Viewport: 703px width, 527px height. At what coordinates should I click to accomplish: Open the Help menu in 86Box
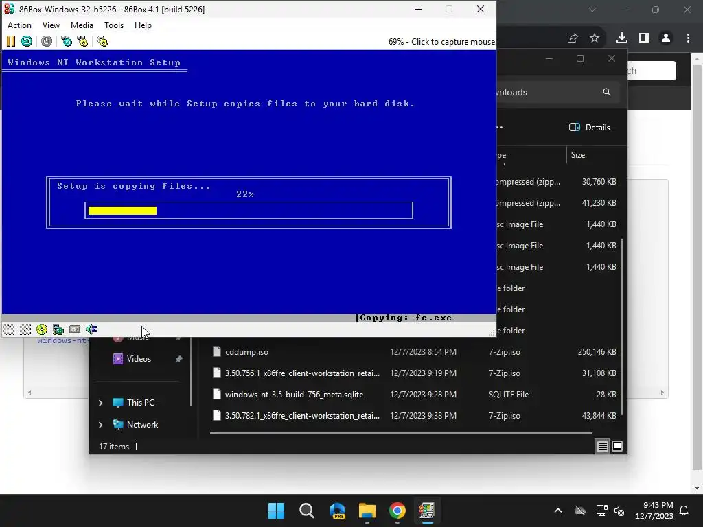(143, 25)
